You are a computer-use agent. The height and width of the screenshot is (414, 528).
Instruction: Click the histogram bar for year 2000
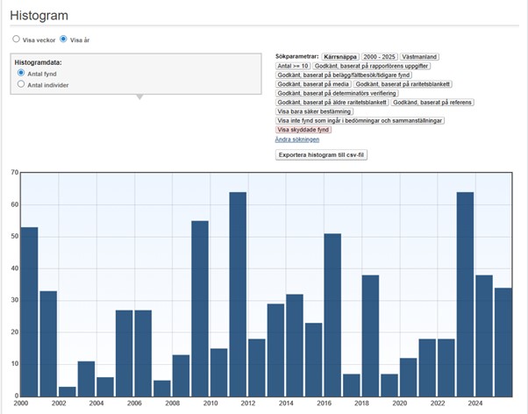(x=29, y=311)
